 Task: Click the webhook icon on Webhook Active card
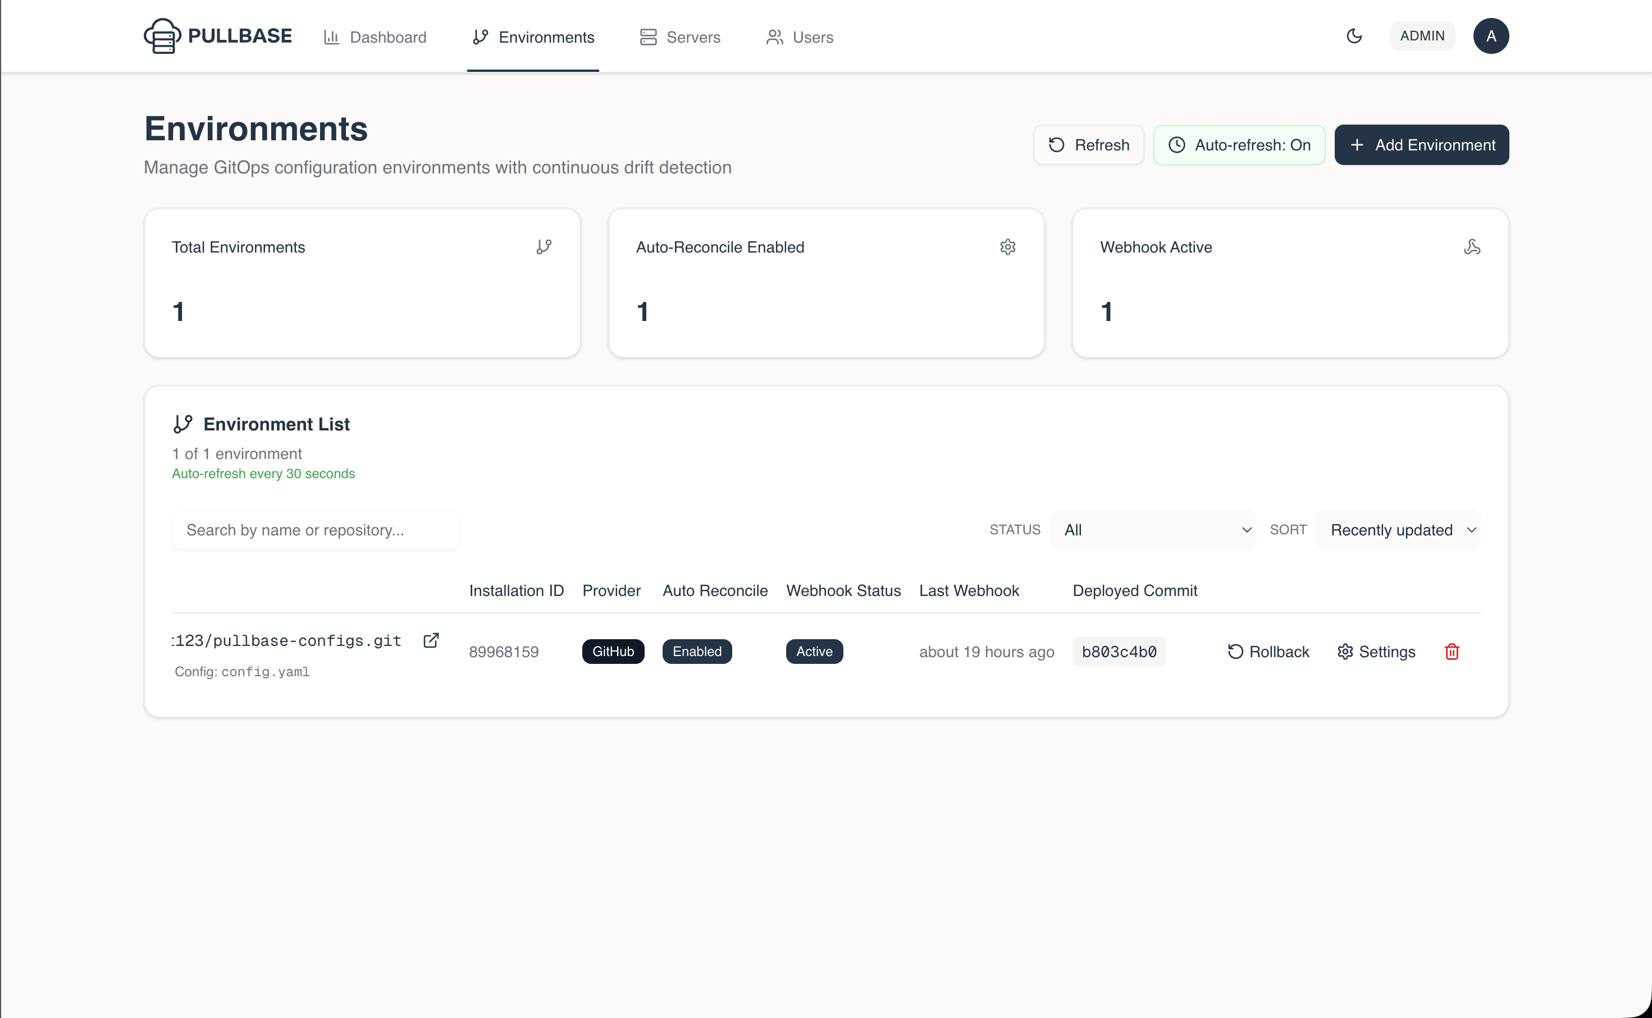click(x=1472, y=246)
